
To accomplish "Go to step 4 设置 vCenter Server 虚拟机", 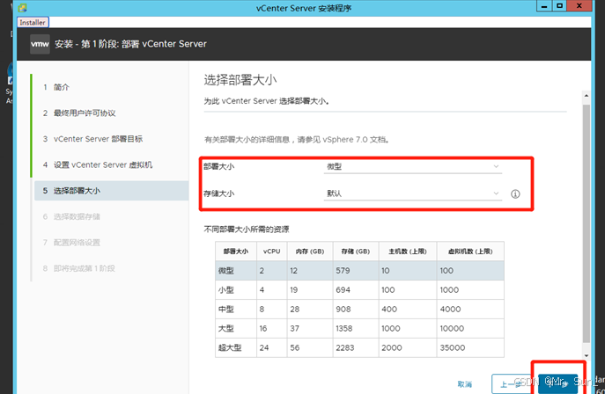I will point(98,164).
